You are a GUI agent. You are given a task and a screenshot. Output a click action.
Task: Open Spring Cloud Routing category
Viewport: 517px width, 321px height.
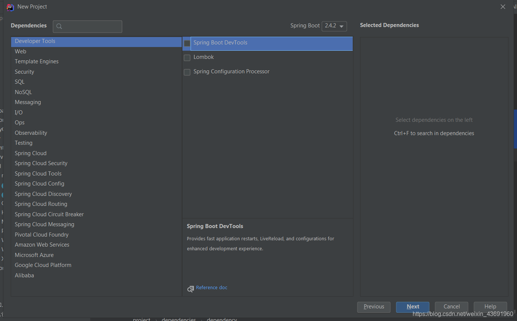pyautogui.click(x=96, y=204)
